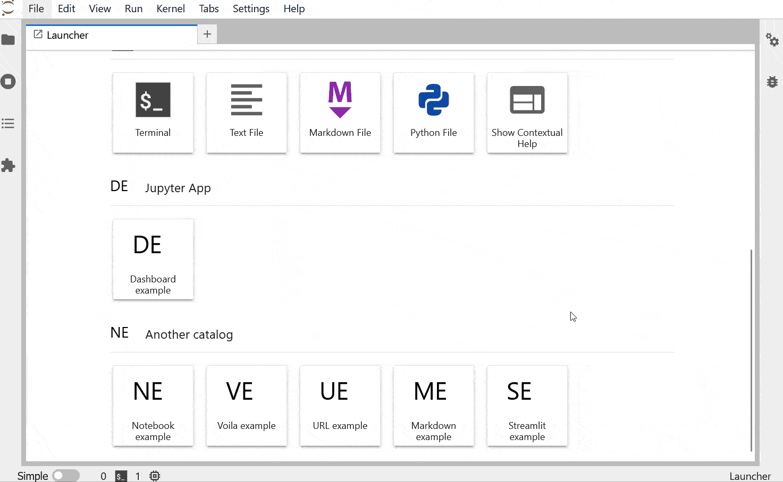Click the Launcher label in status bar
Screen dimensions: 783x482
point(750,476)
